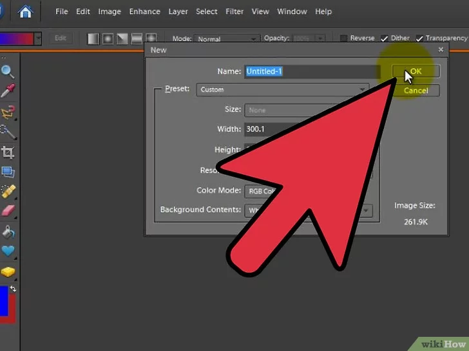
Task: Open the Layer menu
Action: tap(178, 12)
